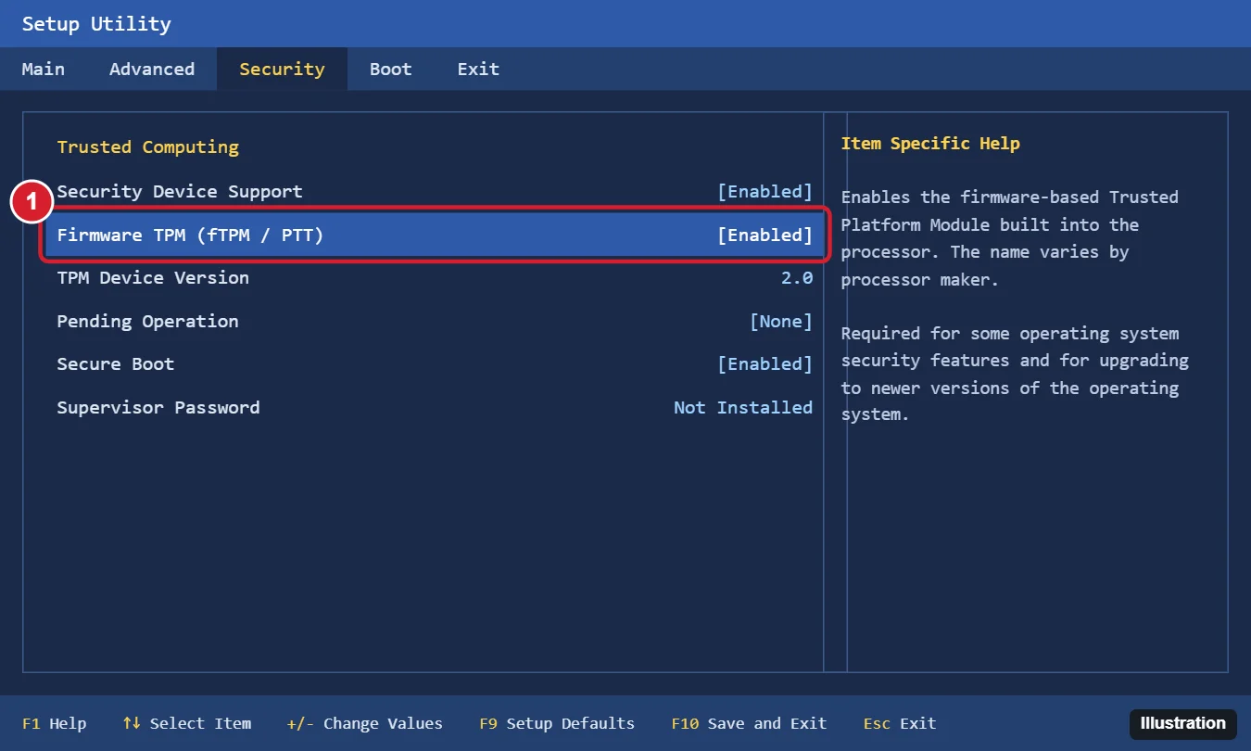Viewport: 1251px width, 751px height.
Task: Click the Select Item arrows hint
Action: [186, 724]
